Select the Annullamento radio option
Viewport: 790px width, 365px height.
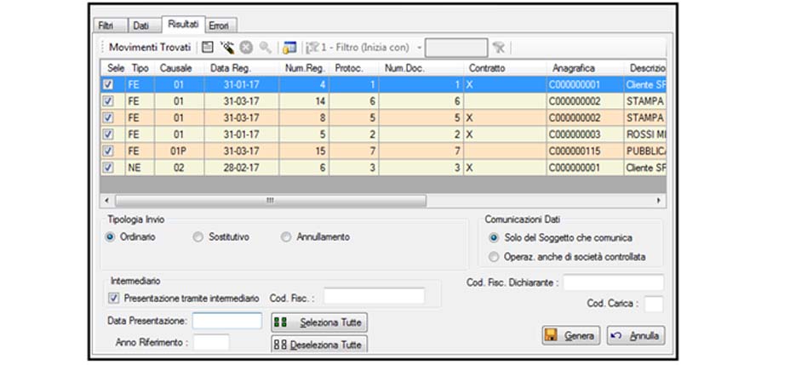pos(287,237)
